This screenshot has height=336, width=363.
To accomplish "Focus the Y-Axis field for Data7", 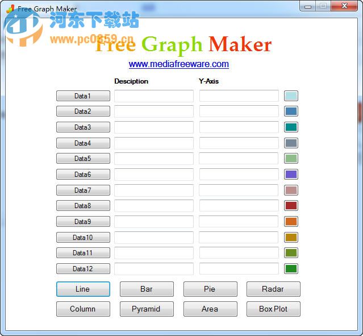I will coord(239,190).
